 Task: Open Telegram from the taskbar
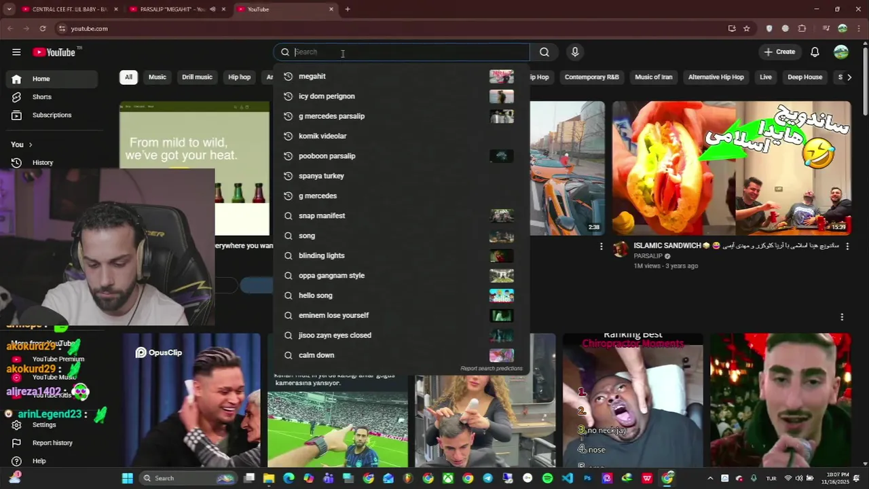tap(488, 478)
